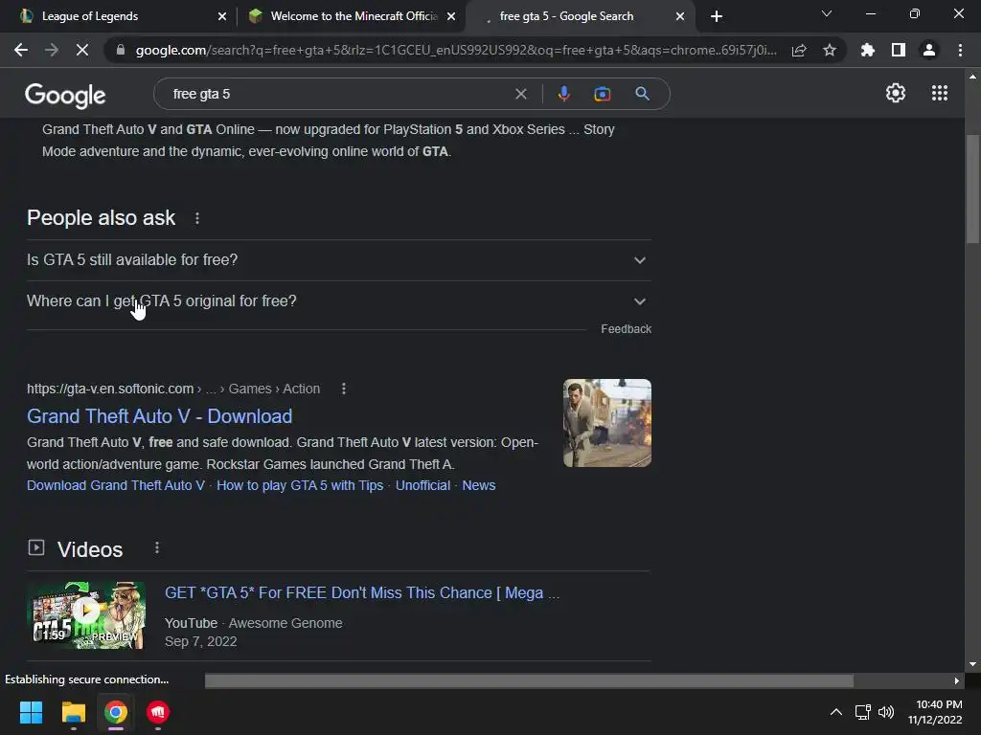Open GET *GTA 5* For FREE video link
This screenshot has width=981, height=735.
click(361, 593)
